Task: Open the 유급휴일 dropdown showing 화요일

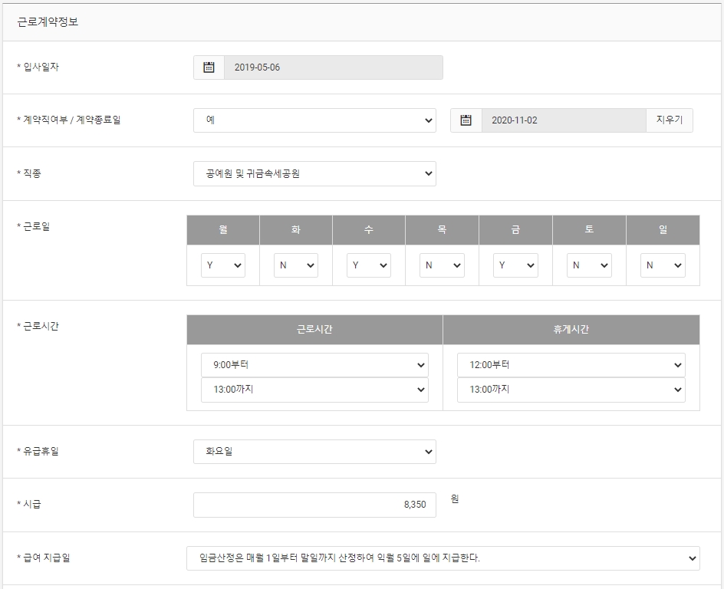Action: tap(314, 452)
